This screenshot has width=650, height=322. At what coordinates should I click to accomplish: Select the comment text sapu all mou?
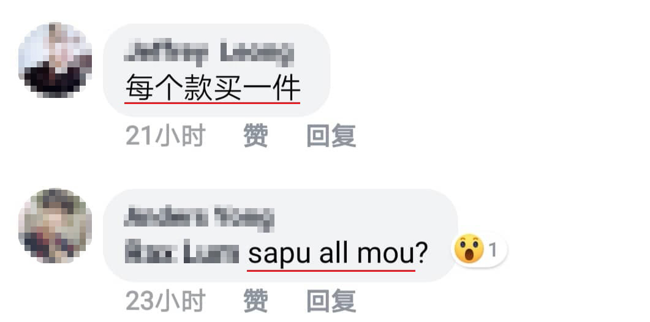[338, 253]
